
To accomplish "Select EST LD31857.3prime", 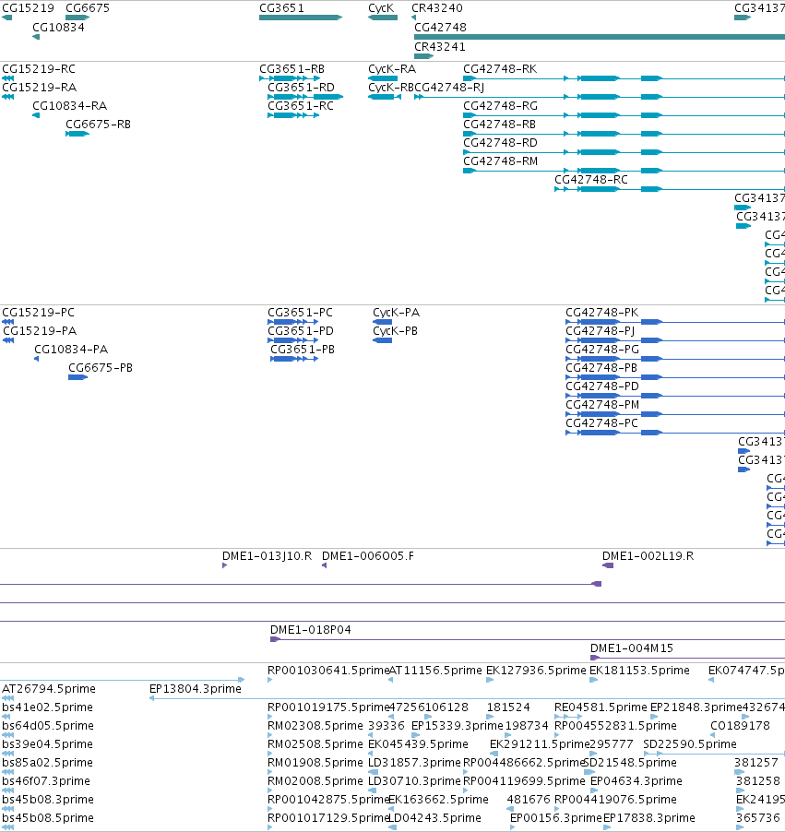I will [x=414, y=763].
